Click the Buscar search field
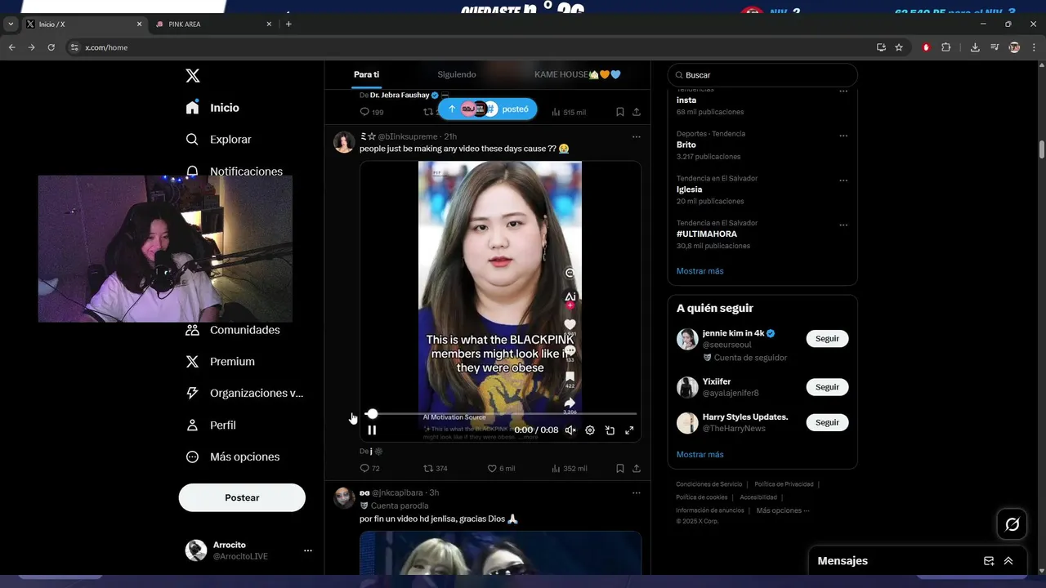The height and width of the screenshot is (588, 1046). (x=762, y=75)
